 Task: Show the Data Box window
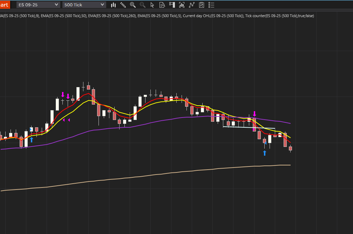tap(162, 5)
